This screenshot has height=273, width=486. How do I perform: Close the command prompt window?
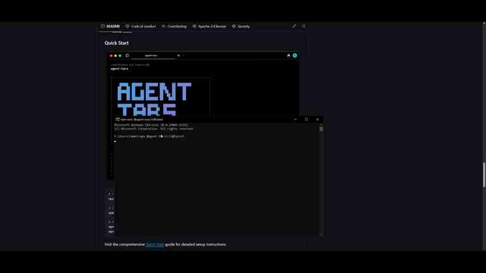point(318,119)
